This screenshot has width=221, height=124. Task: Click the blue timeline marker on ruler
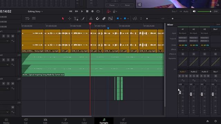pyautogui.click(x=108, y=28)
